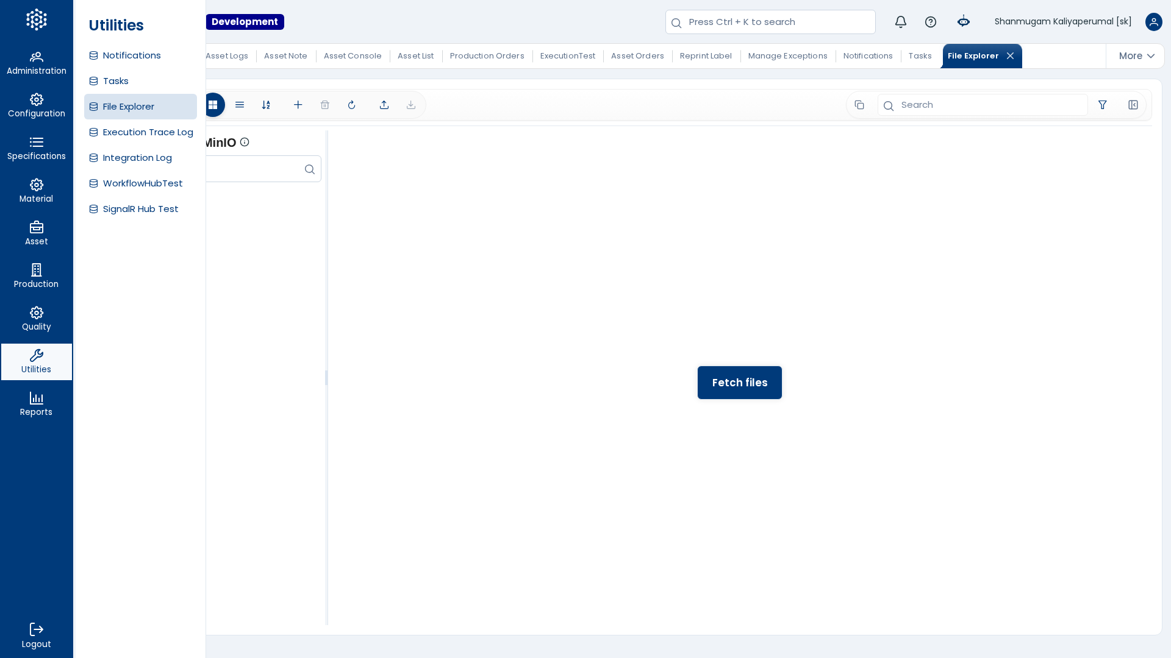Viewport: 1171px width, 658px height.
Task: Click the user name Shanmugam Kaliyaperumal
Action: tap(1063, 22)
